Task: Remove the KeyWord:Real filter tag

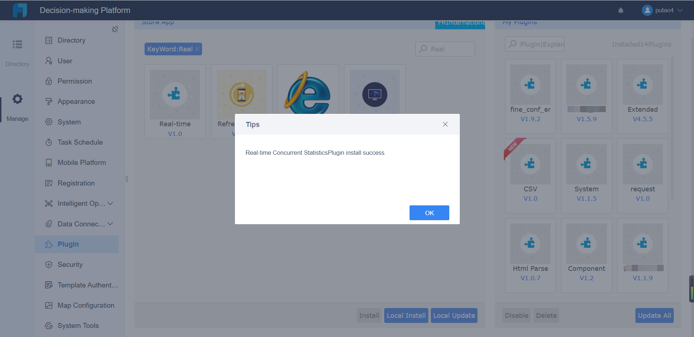Action: point(197,49)
